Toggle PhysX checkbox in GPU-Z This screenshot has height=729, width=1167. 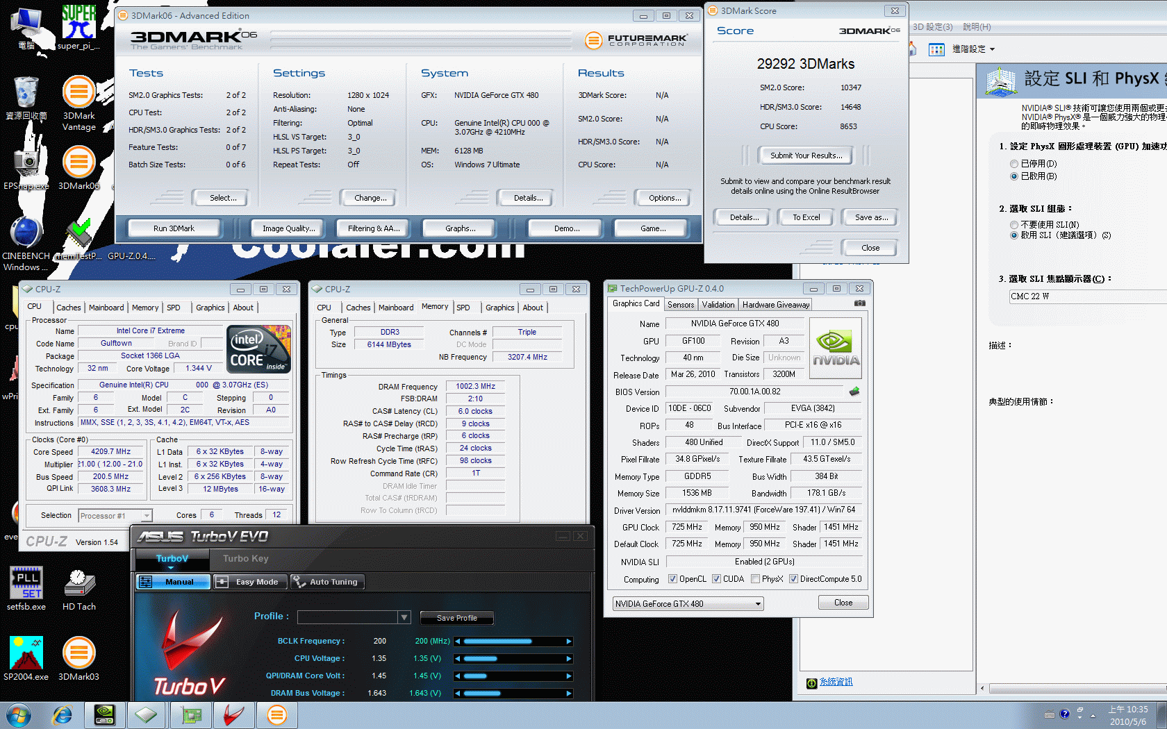pos(755,579)
